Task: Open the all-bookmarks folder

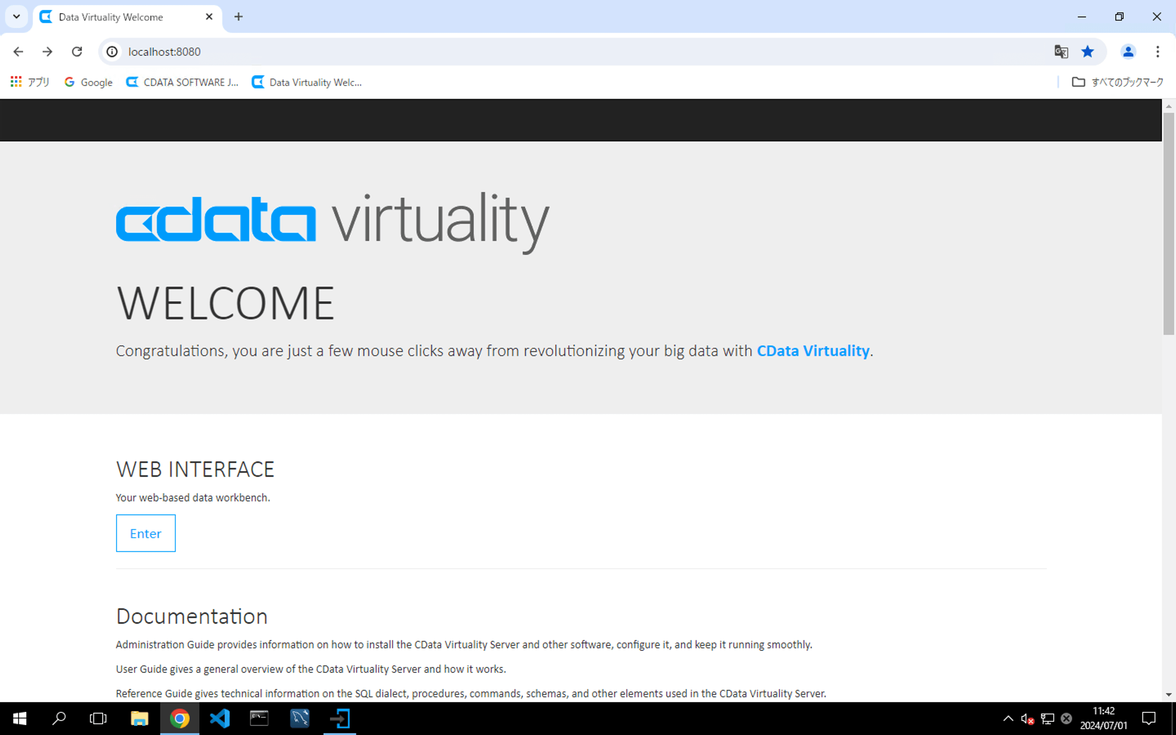Action: pos(1117,82)
